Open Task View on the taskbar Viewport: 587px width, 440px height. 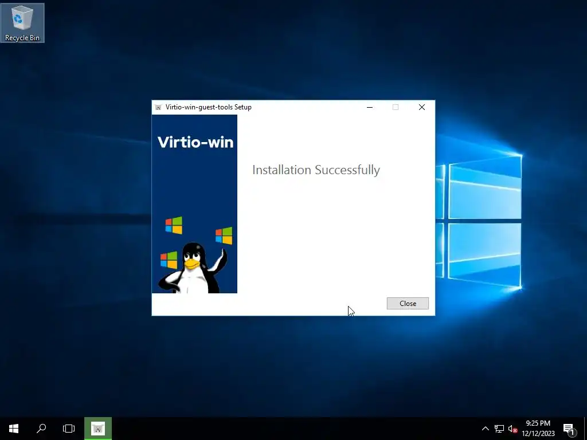click(x=69, y=429)
